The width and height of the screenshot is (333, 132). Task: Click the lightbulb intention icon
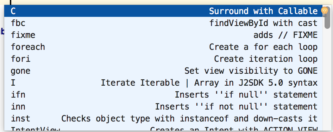click(325, 12)
